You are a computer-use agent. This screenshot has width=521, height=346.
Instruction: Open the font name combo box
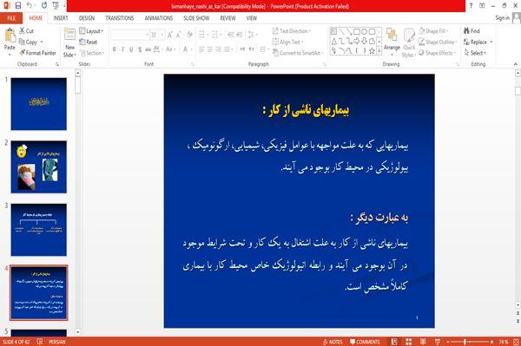coord(129,35)
